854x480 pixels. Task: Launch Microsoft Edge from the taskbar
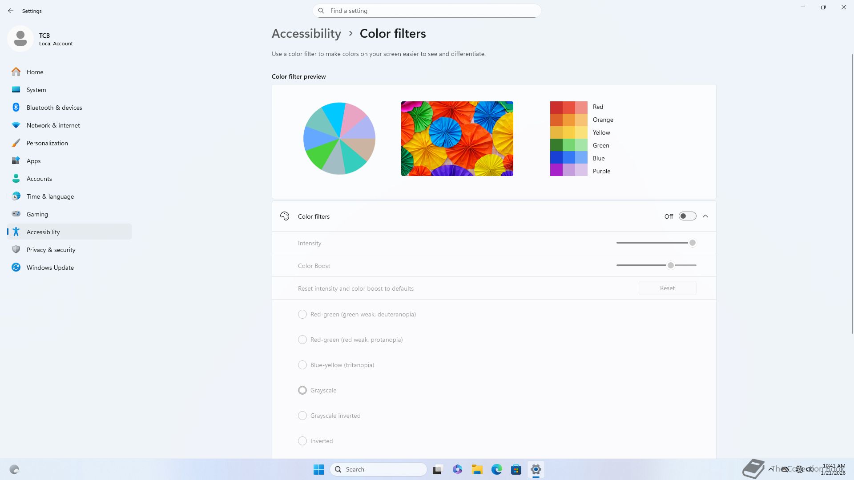496,469
